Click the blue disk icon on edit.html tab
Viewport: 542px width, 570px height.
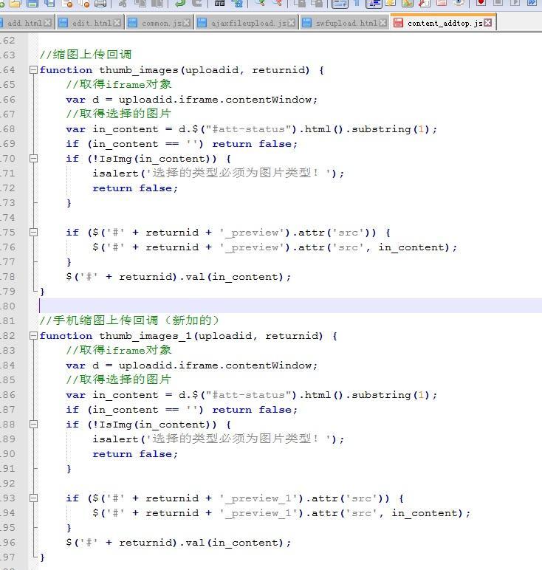pos(64,23)
